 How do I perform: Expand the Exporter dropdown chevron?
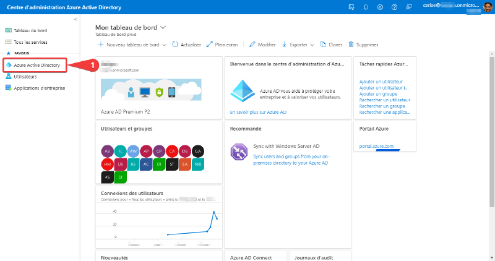coord(312,45)
